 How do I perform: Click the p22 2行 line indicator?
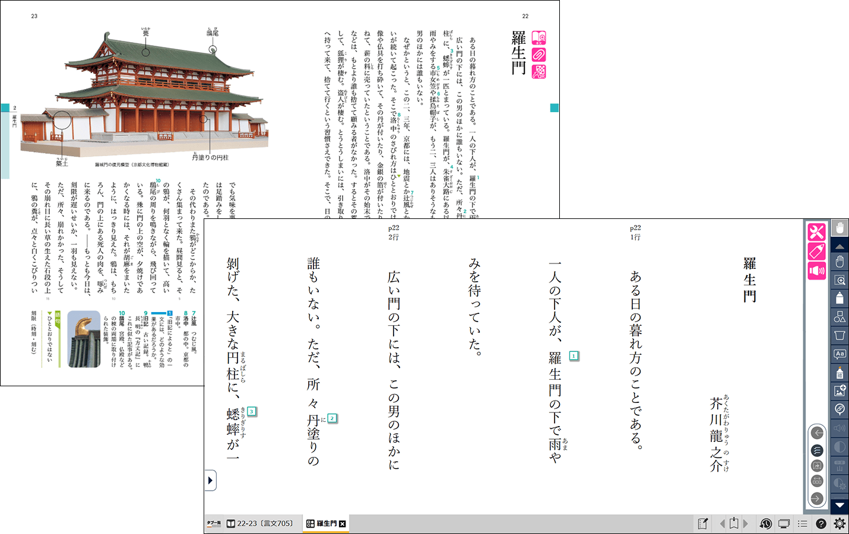pyautogui.click(x=394, y=232)
